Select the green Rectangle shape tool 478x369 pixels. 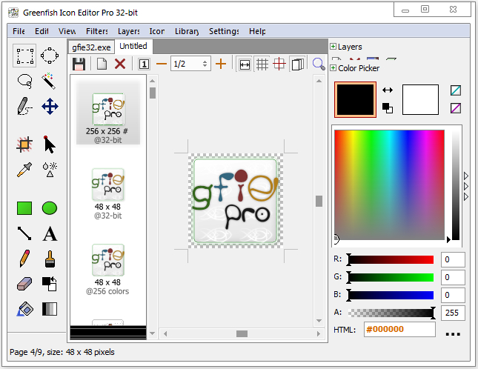point(24,208)
